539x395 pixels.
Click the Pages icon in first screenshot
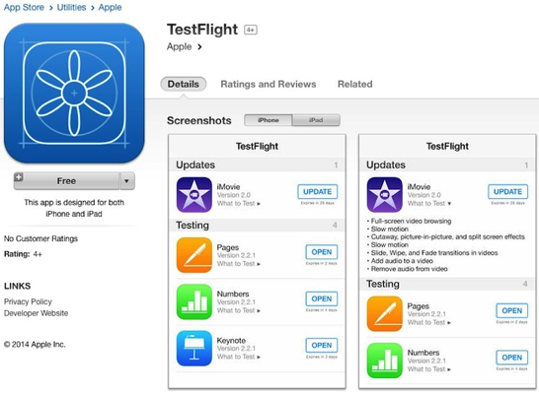click(194, 255)
